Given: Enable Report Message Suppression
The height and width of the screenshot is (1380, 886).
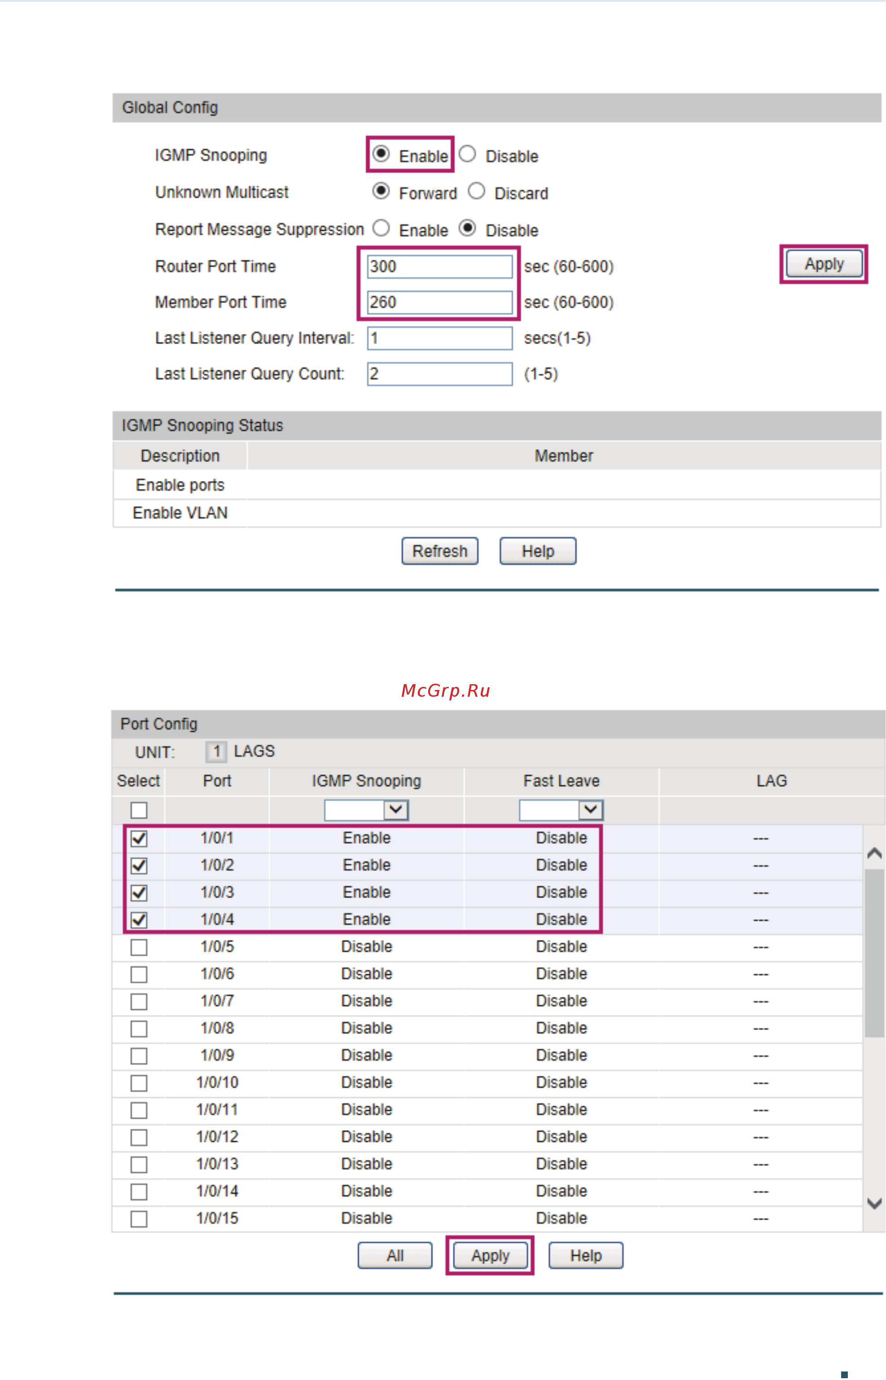Looking at the screenshot, I should 381,228.
